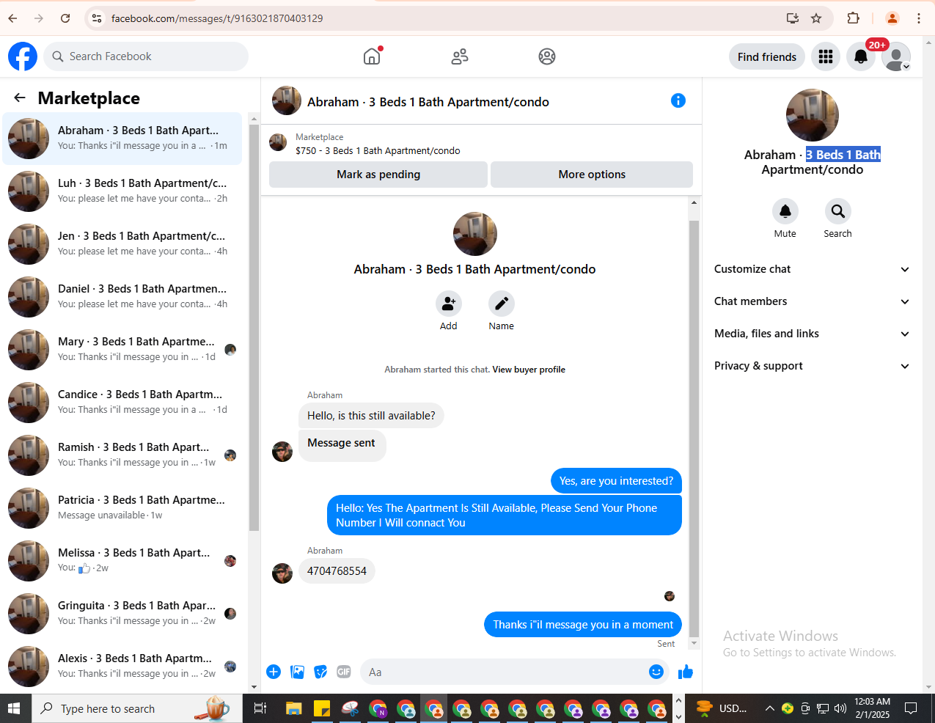Open View buyer profile link
The height and width of the screenshot is (723, 935).
pyautogui.click(x=529, y=370)
